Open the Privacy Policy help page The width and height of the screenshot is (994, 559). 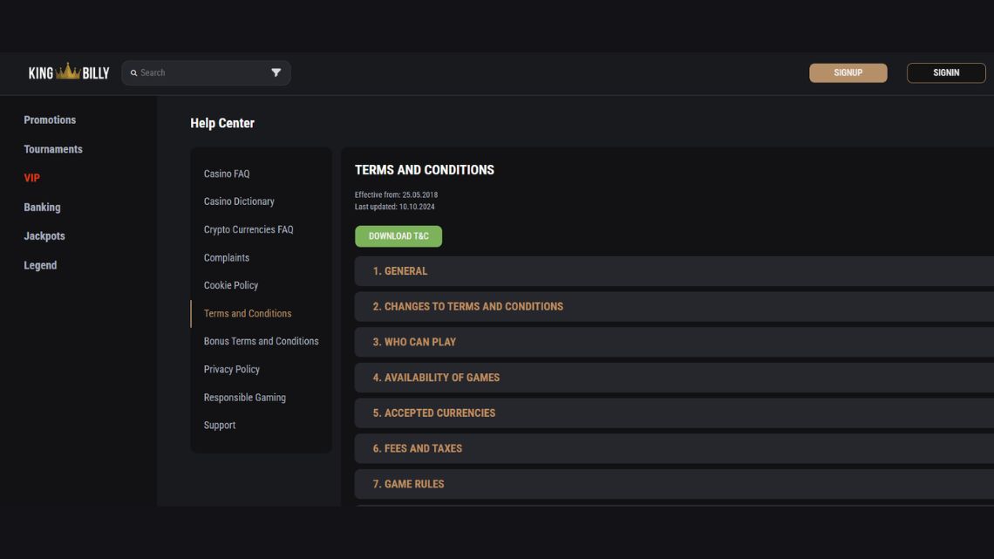pyautogui.click(x=232, y=369)
